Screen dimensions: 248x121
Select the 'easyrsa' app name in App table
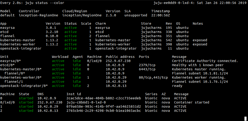tap(7, 28)
